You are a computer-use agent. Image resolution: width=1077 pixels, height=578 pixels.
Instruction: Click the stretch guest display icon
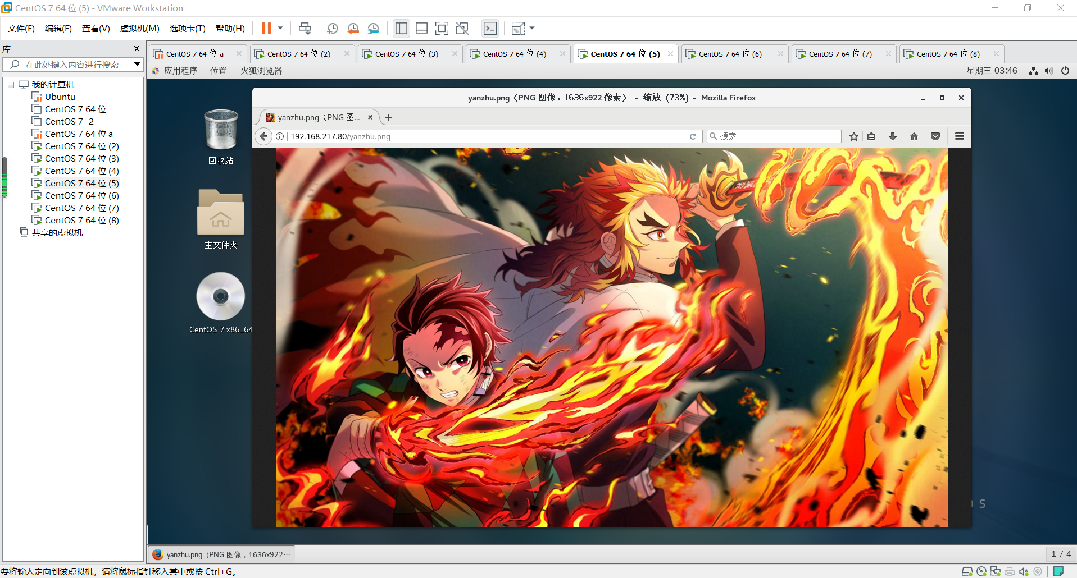518,29
